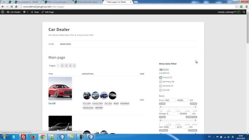Image resolution: width=249 pixels, height=140 pixels.
Task: Click View link for Car #30
Action: [142, 100]
